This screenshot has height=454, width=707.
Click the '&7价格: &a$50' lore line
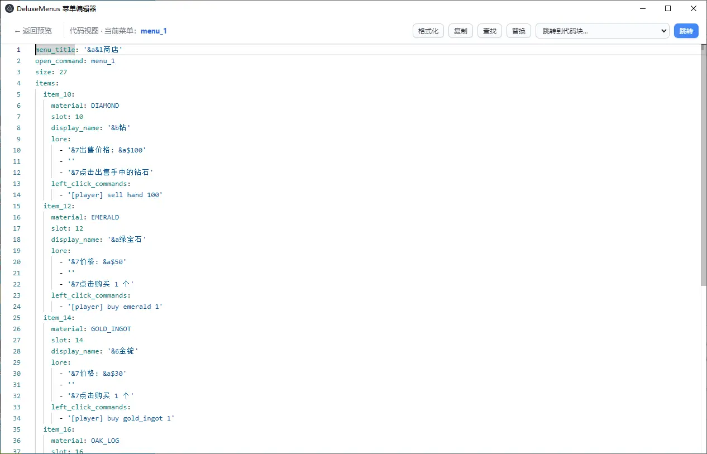93,262
